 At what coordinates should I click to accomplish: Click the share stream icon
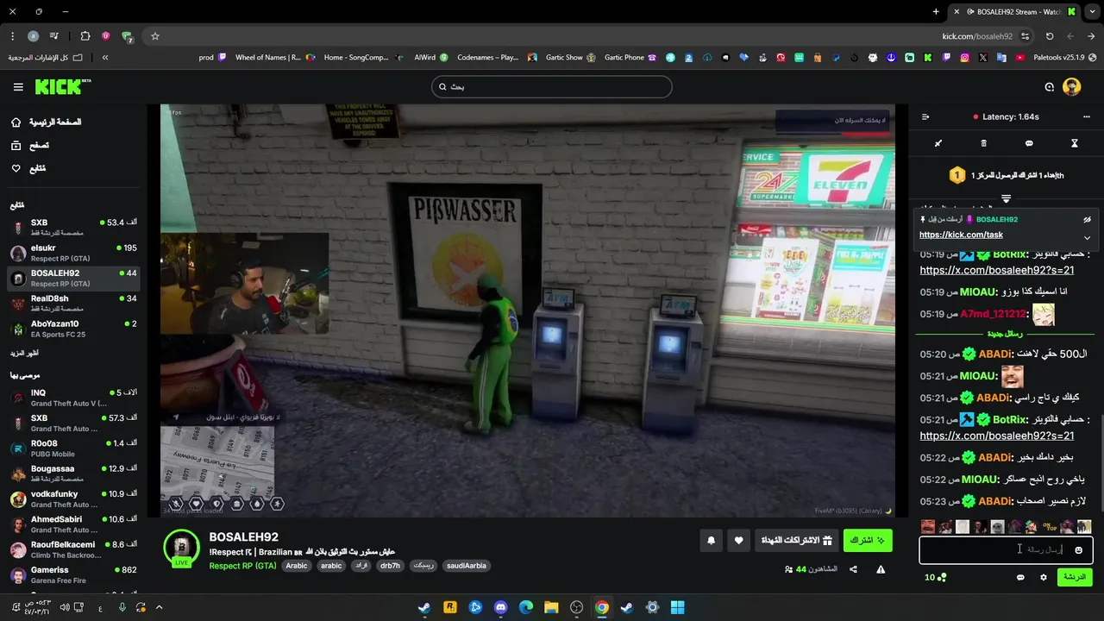(853, 569)
